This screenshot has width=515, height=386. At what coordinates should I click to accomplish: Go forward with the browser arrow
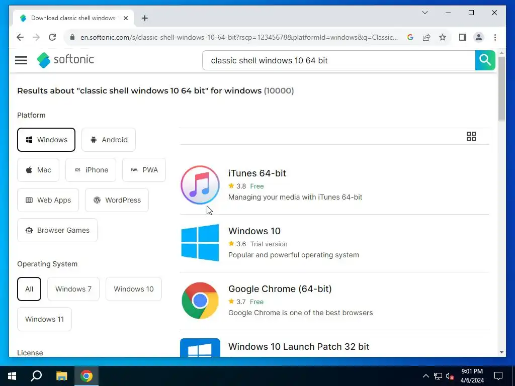(36, 37)
